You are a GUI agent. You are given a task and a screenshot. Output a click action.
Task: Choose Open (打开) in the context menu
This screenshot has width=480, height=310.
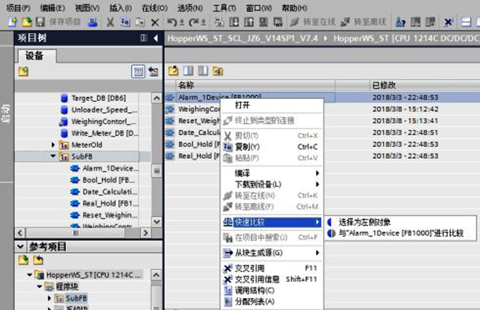[x=242, y=104]
